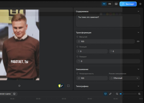Zoom out the timeline
144x103 pixels.
point(117,94)
